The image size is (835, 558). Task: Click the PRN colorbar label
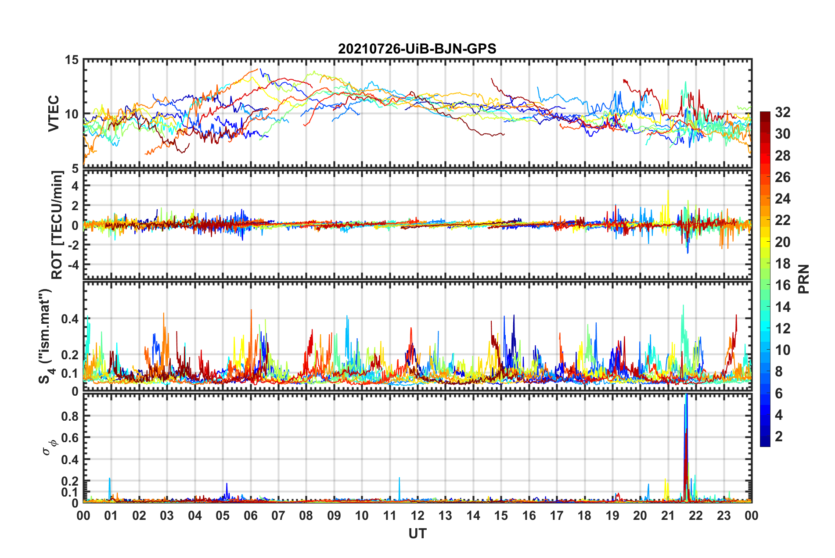point(804,279)
